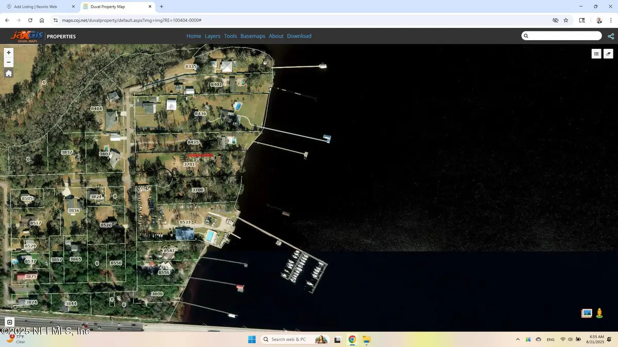The height and width of the screenshot is (347, 618).
Task: Mute sound via the speaker tray icon
Action: tap(570, 339)
